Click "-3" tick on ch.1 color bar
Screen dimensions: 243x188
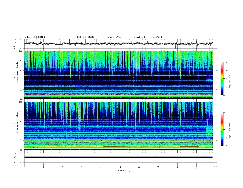click(x=226, y=62)
